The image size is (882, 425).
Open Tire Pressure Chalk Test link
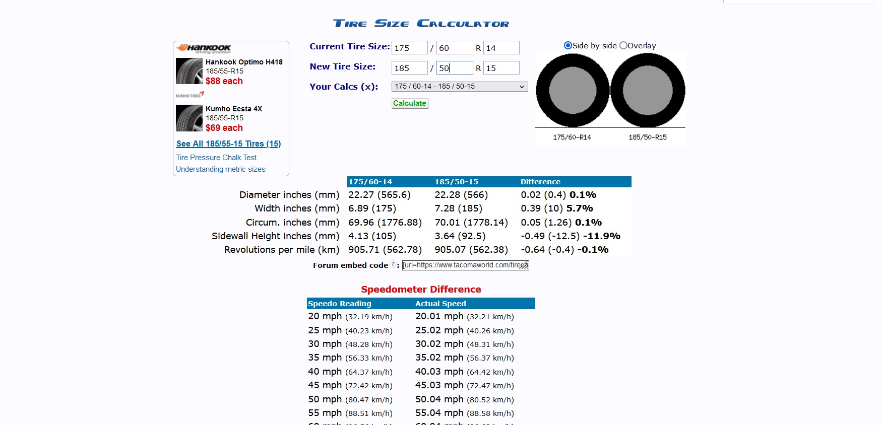coord(216,158)
